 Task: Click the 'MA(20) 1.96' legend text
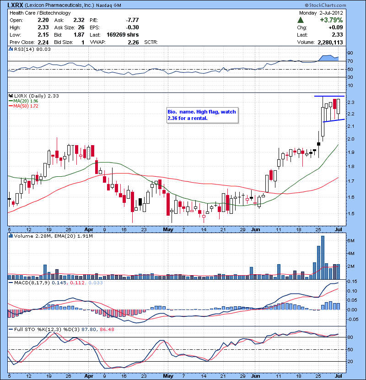point(26,101)
